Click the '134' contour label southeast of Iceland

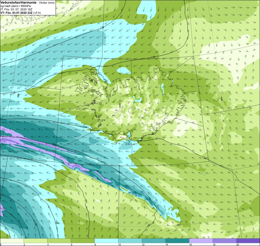(x=204, y=158)
